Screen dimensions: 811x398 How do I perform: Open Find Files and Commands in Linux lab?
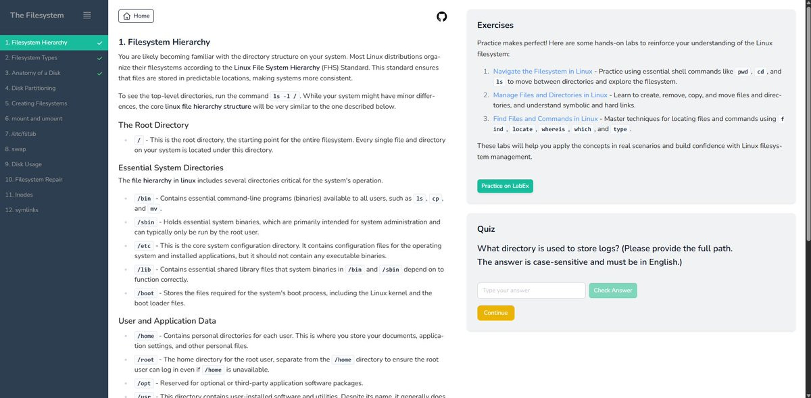[545, 118]
